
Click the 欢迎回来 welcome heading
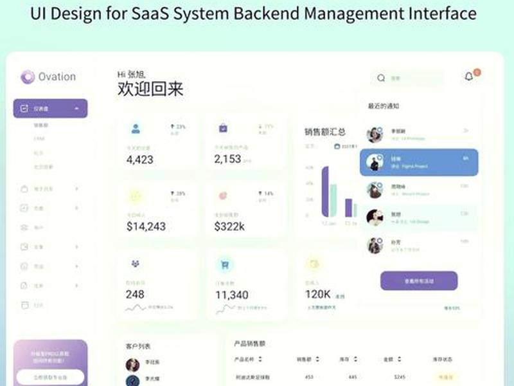pyautogui.click(x=150, y=89)
